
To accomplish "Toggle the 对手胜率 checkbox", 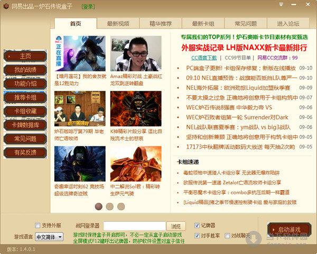I will pyautogui.click(x=197, y=236).
